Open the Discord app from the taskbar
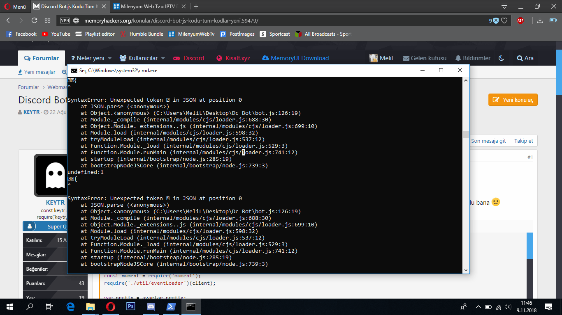Image resolution: width=562 pixels, height=315 pixels. (151, 306)
